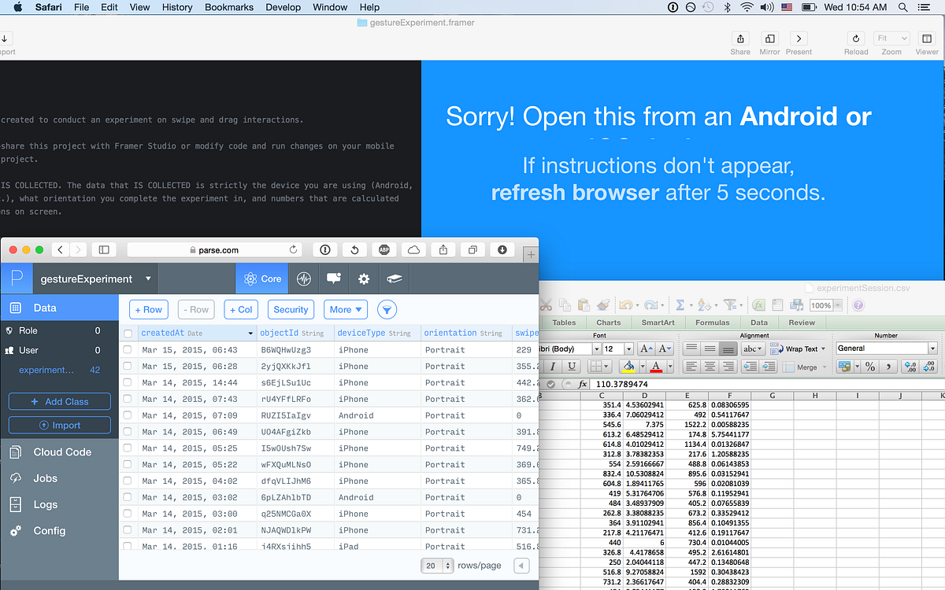The image size is (945, 590).
Task: Click the parse.com address bar
Action: (x=215, y=249)
